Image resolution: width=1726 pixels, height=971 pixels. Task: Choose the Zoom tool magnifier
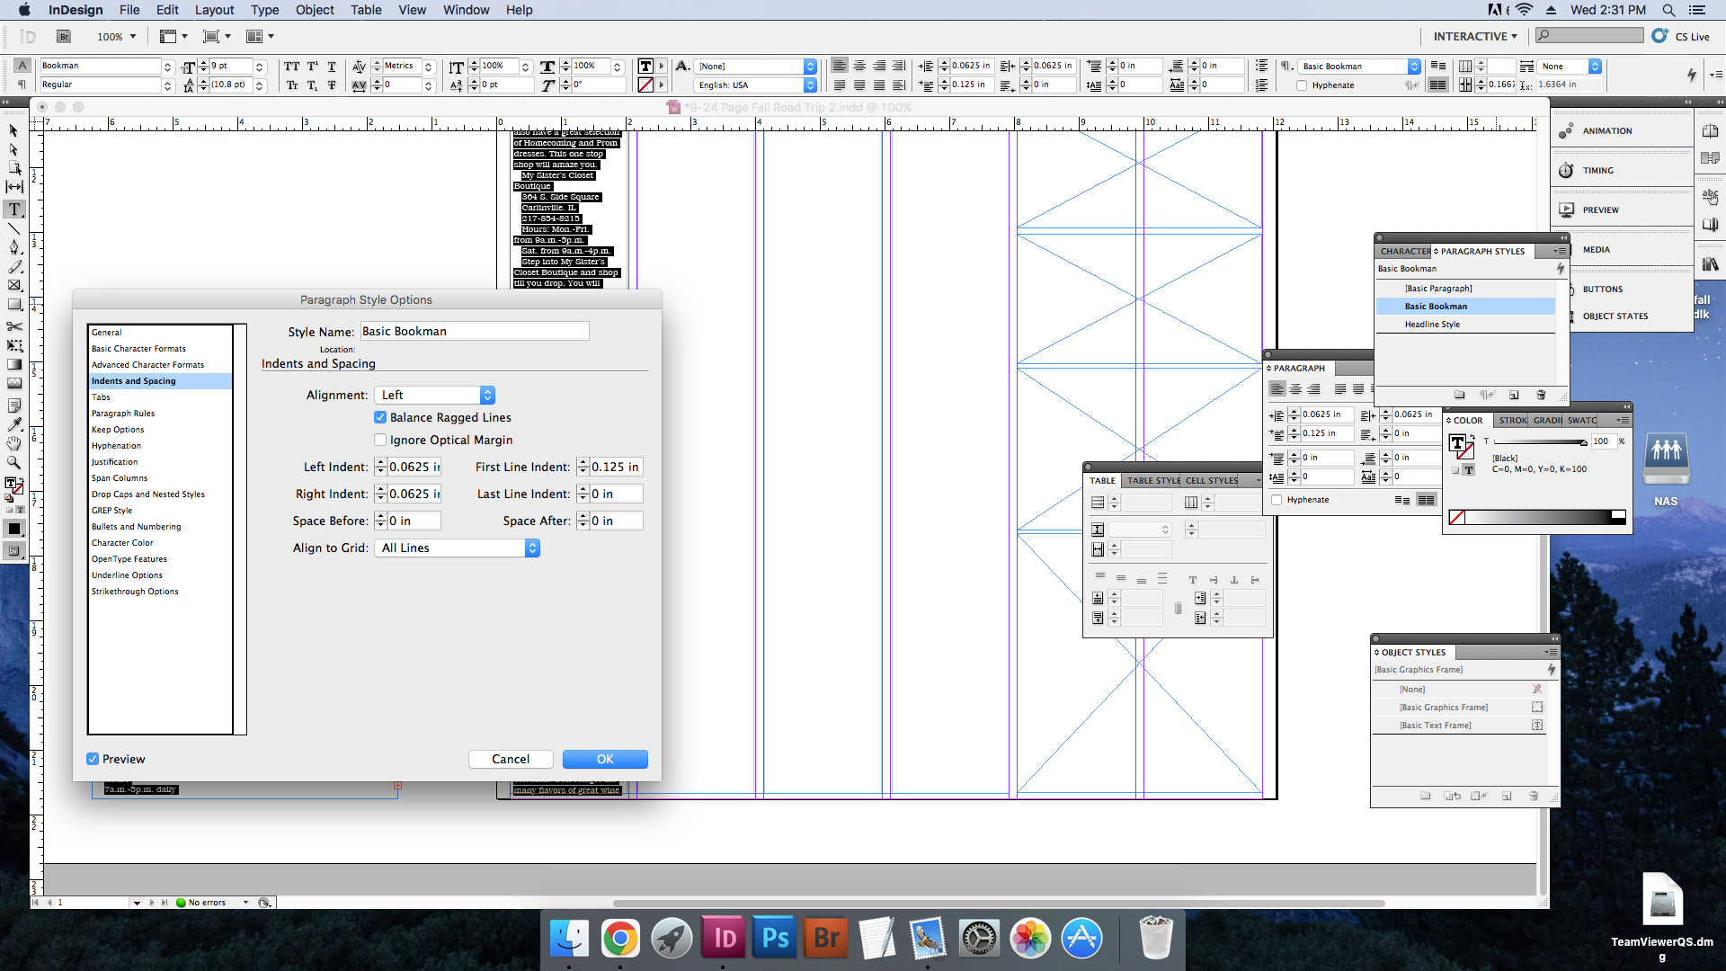14,462
